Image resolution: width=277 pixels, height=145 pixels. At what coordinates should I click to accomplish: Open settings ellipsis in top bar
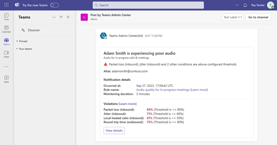(237, 5)
